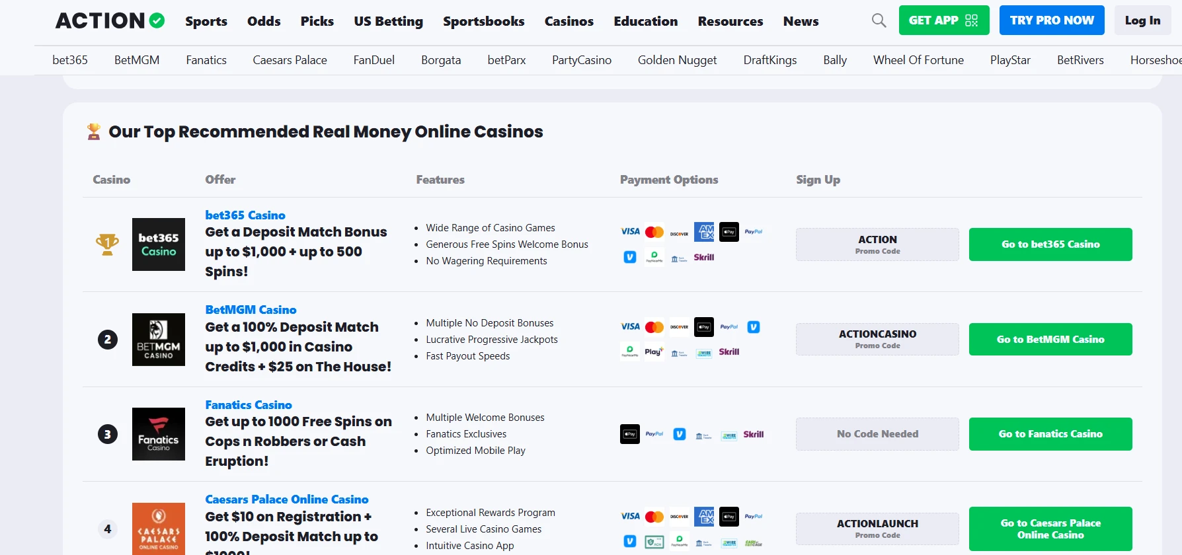Viewport: 1182px width, 555px height.
Task: Click Go to bet365 Casino button
Action: coord(1050,244)
